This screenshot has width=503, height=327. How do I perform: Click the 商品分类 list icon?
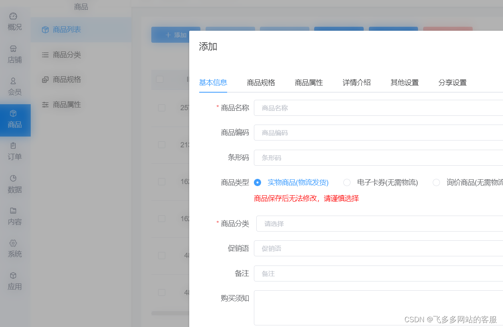(45, 55)
